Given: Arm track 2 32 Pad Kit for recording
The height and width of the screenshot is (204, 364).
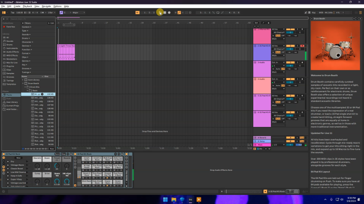Looking at the screenshot, I should tap(302, 46).
